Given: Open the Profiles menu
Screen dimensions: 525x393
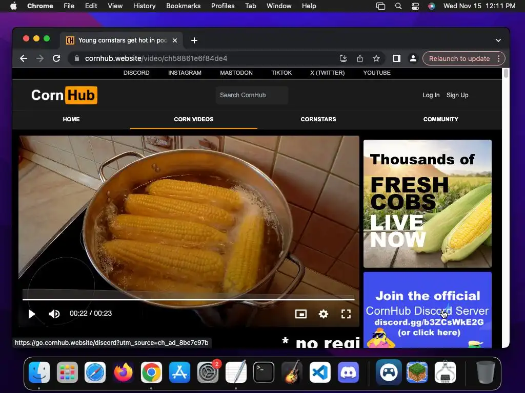Looking at the screenshot, I should [x=223, y=6].
